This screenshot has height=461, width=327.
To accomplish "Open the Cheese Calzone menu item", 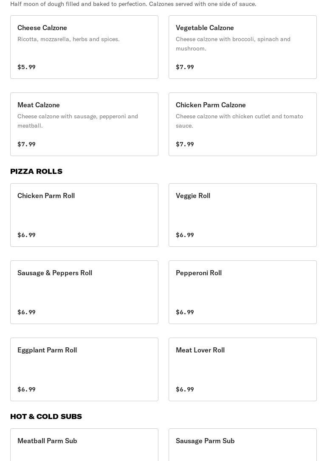I will click(x=84, y=47).
